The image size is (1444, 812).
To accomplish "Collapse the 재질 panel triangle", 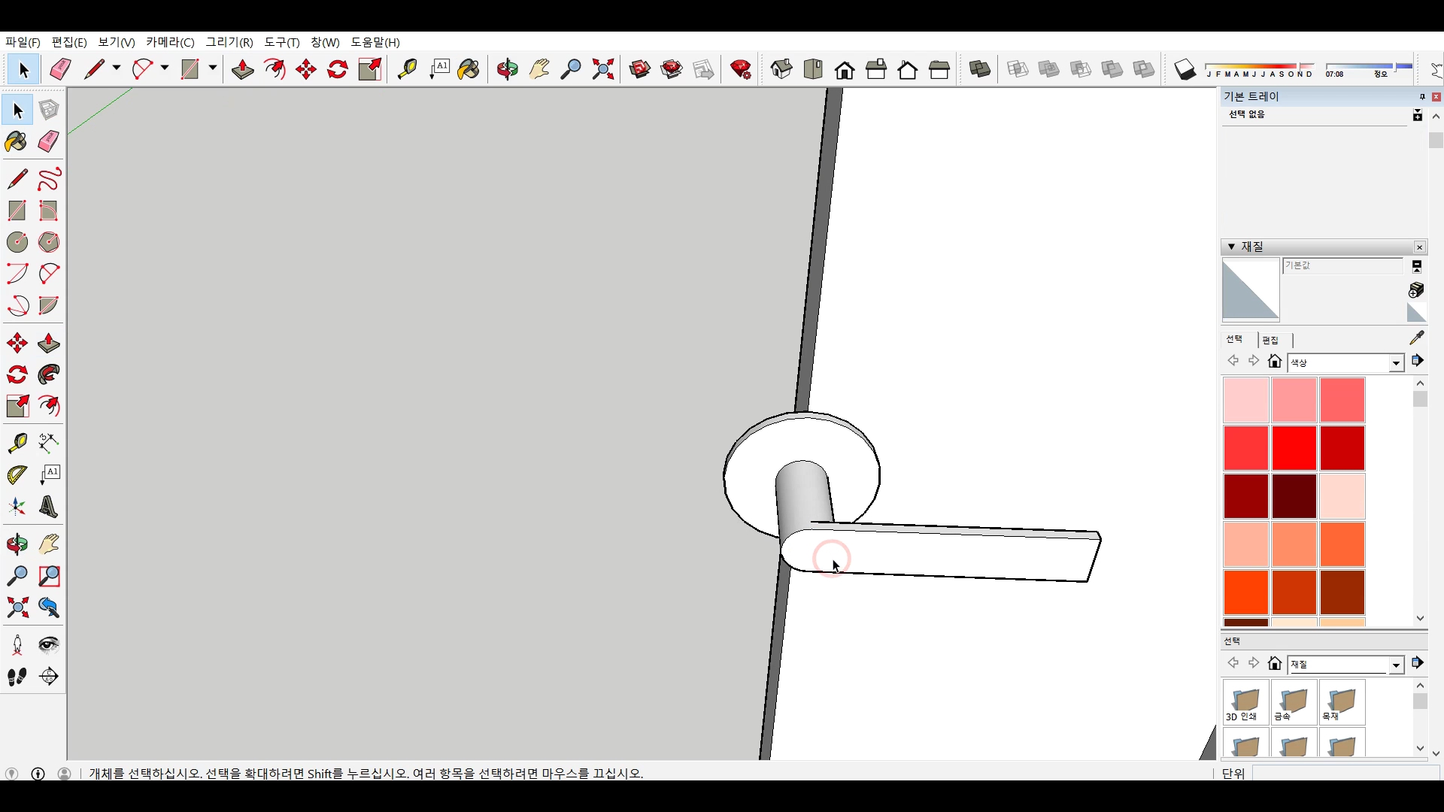I will coord(1231,247).
